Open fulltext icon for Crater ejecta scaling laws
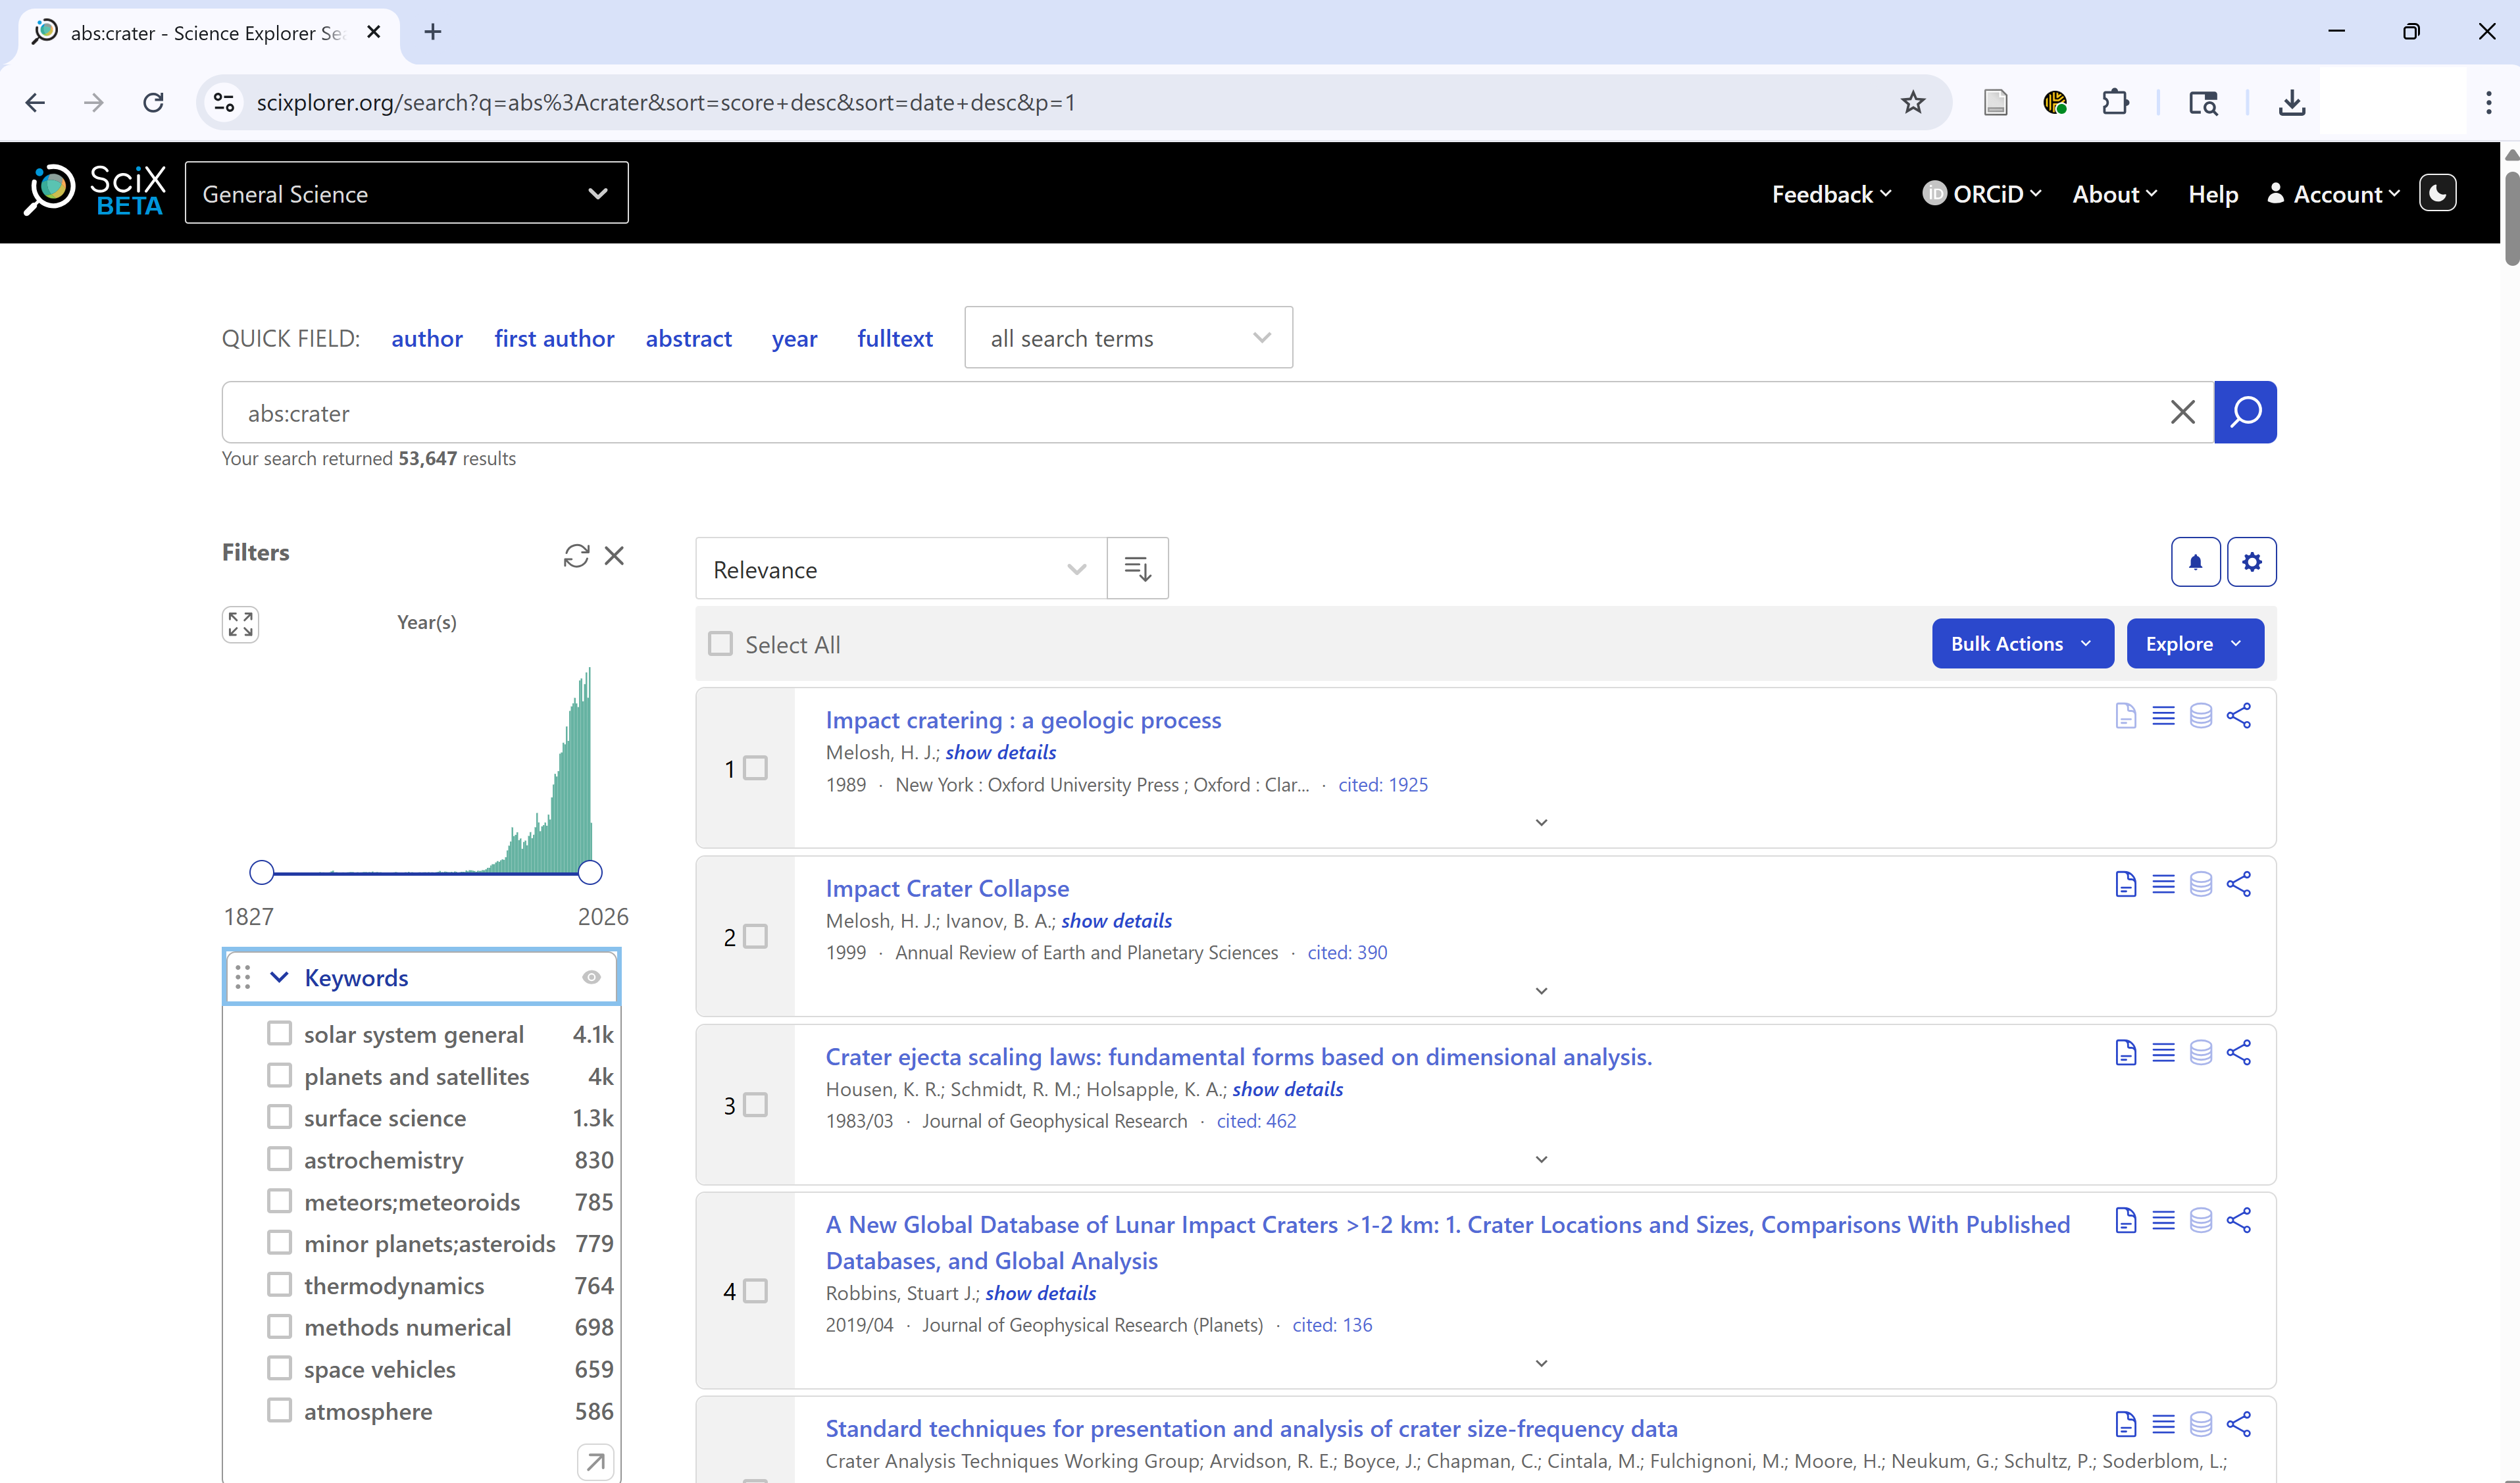The height and width of the screenshot is (1483, 2520). coord(2125,1052)
